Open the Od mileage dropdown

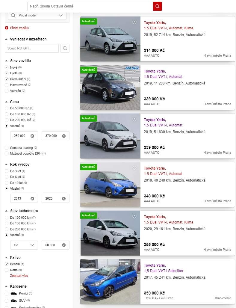point(24,245)
